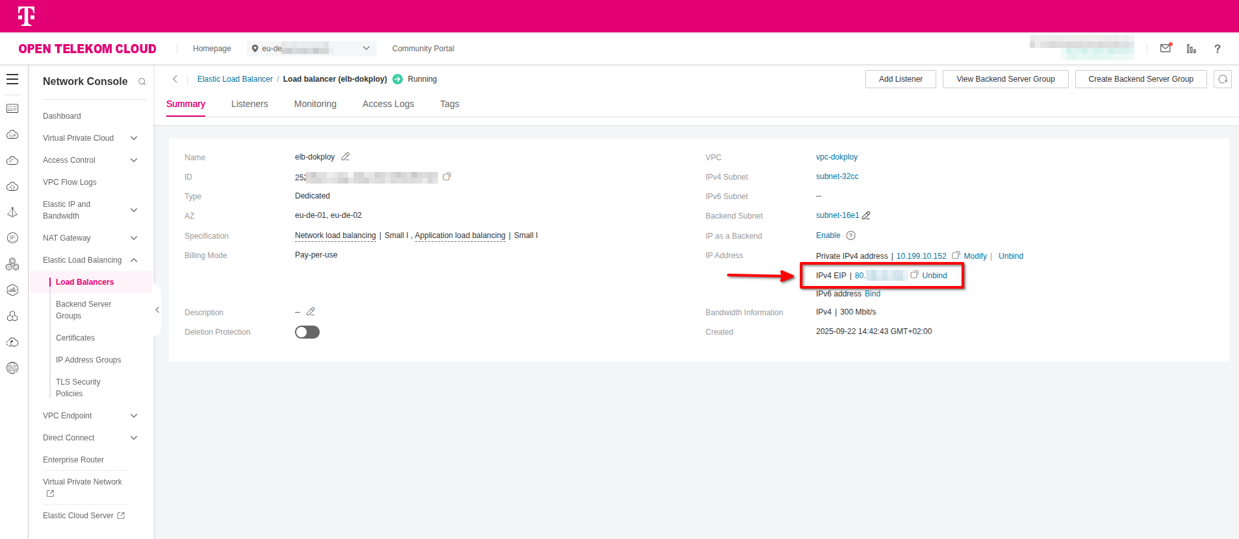Expand NAT Gateway menu
Viewport: 1239px width, 539px height.
click(134, 238)
